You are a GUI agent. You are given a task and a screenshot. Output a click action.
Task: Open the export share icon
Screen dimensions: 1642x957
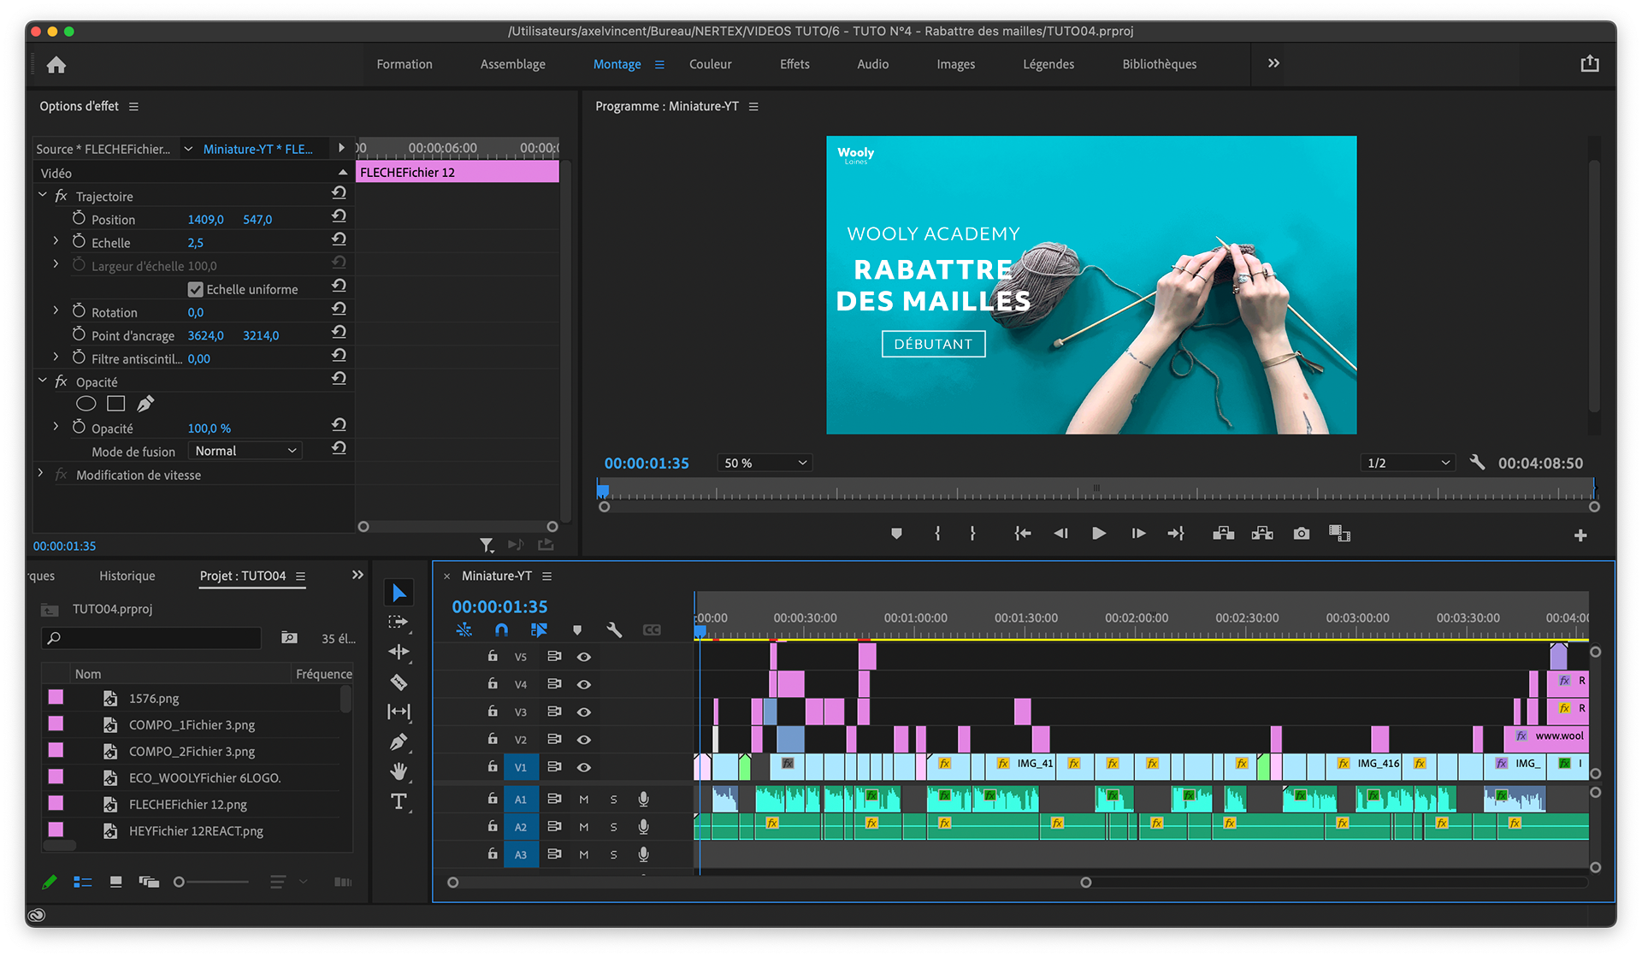pos(1590,64)
